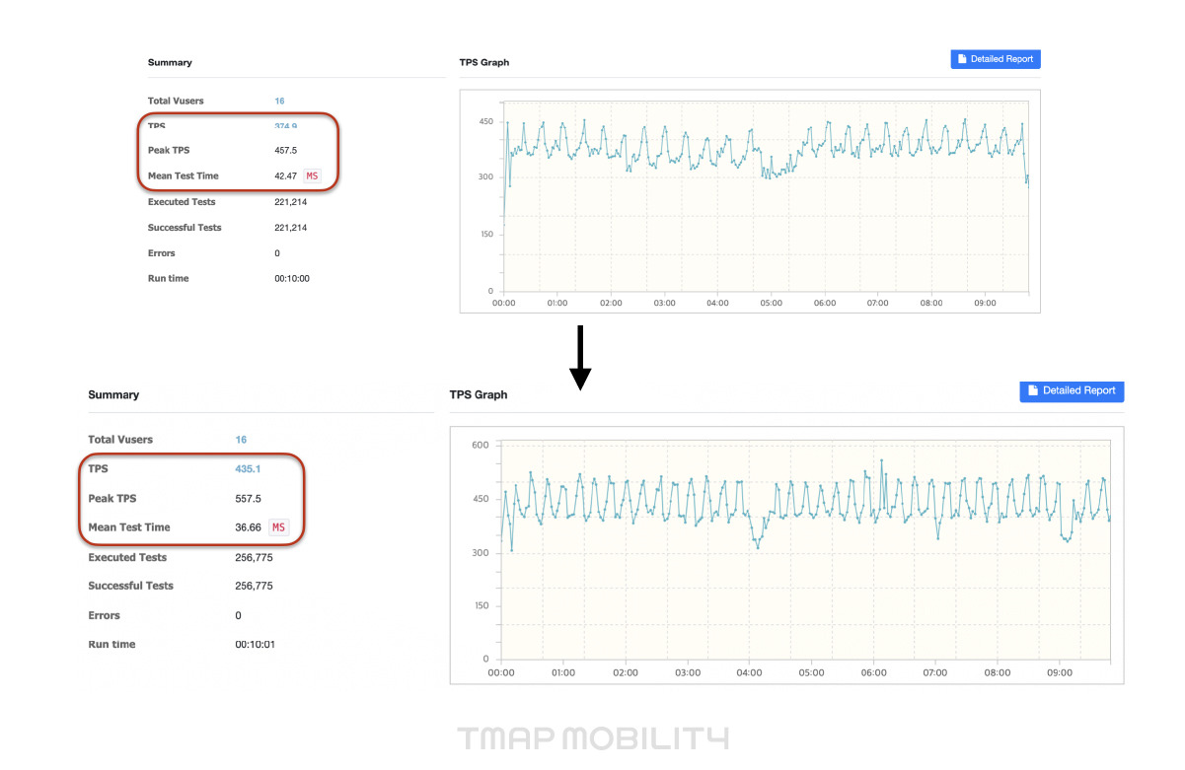Click the document icon on the upper Detailed Report button
The width and height of the screenshot is (1185, 770).
coord(963,59)
